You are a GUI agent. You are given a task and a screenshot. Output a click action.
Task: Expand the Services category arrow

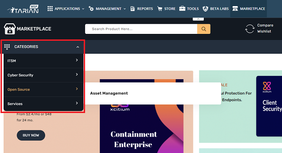tap(77, 103)
